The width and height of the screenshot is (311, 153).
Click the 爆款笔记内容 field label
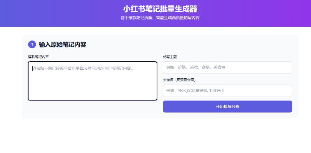38,57
